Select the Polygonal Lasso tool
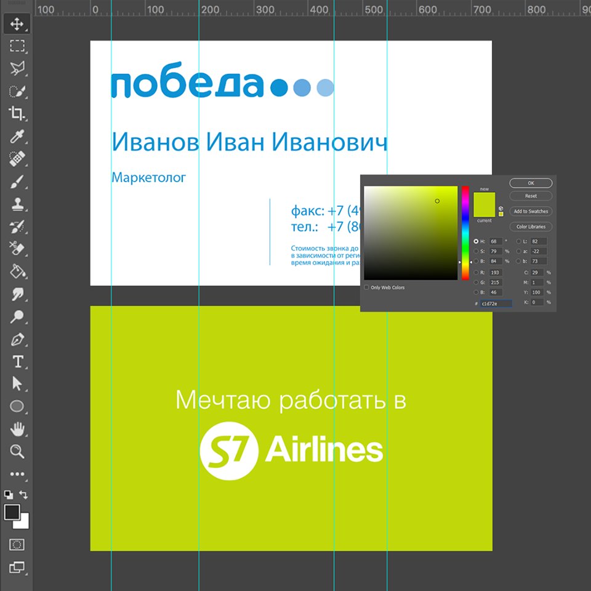Viewport: 591px width, 591px height. 17,68
